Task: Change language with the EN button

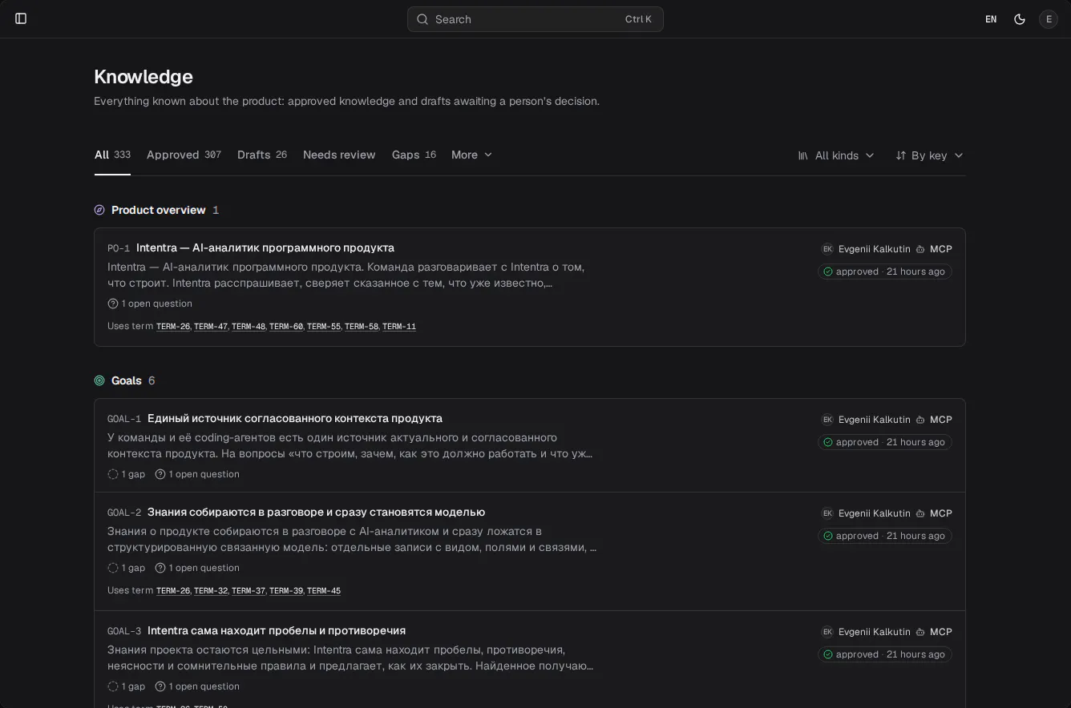Action: [x=991, y=19]
